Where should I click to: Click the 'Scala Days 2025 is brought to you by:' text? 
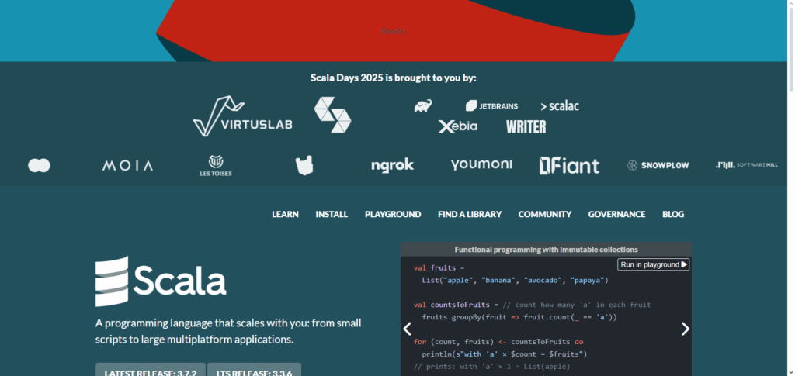tap(394, 78)
